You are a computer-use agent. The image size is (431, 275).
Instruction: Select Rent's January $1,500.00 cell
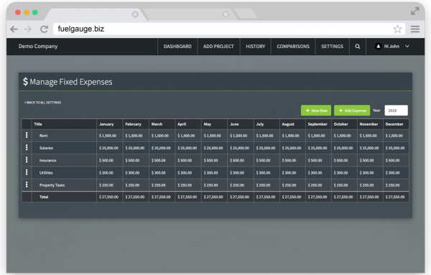pos(110,136)
